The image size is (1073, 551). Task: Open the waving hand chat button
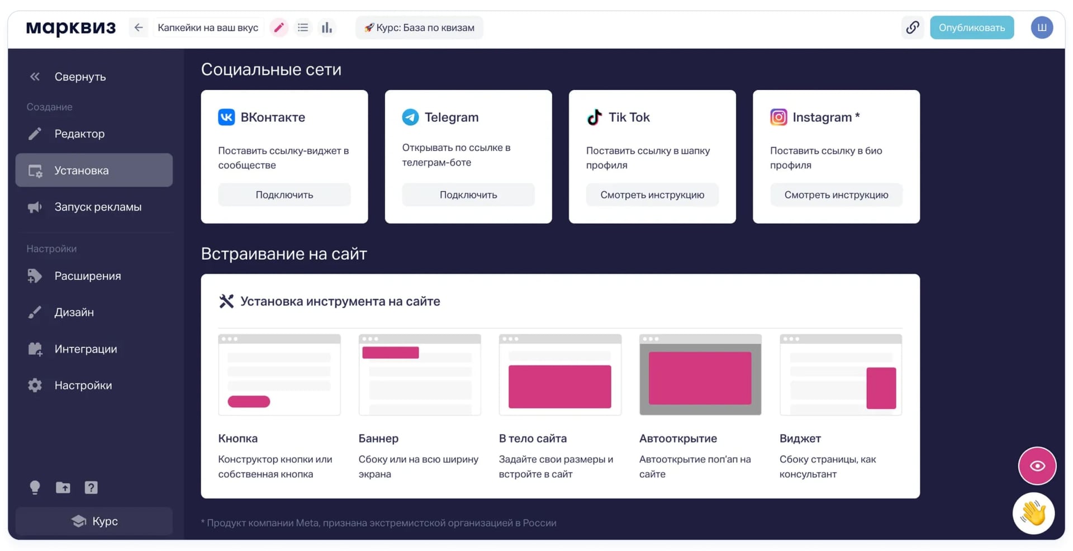tap(1033, 513)
